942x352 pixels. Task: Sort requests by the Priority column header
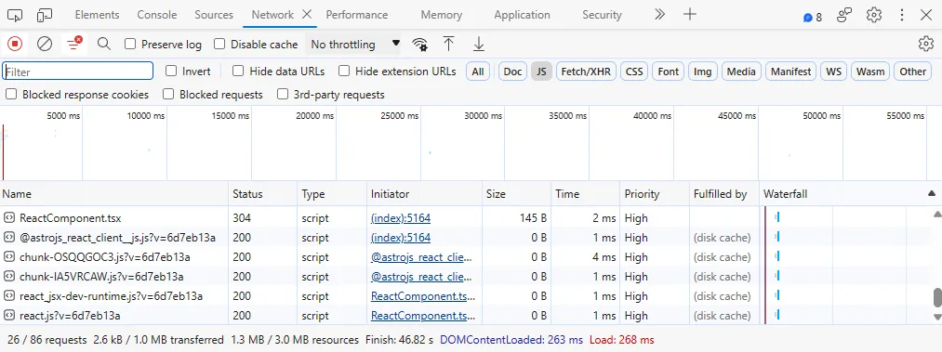[x=655, y=194]
